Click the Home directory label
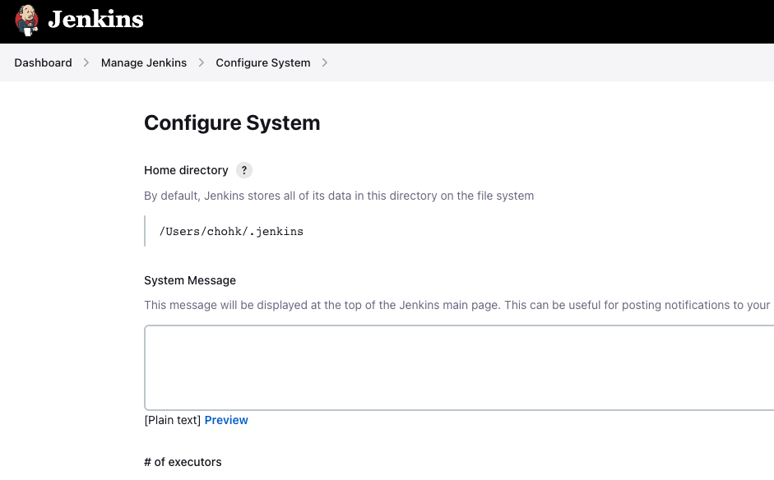Image resolution: width=774 pixels, height=480 pixels. [x=186, y=170]
